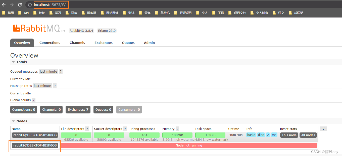Click the Disk space 1.3GiB bar
Viewport: 342px width, 156px height.
tap(210, 135)
